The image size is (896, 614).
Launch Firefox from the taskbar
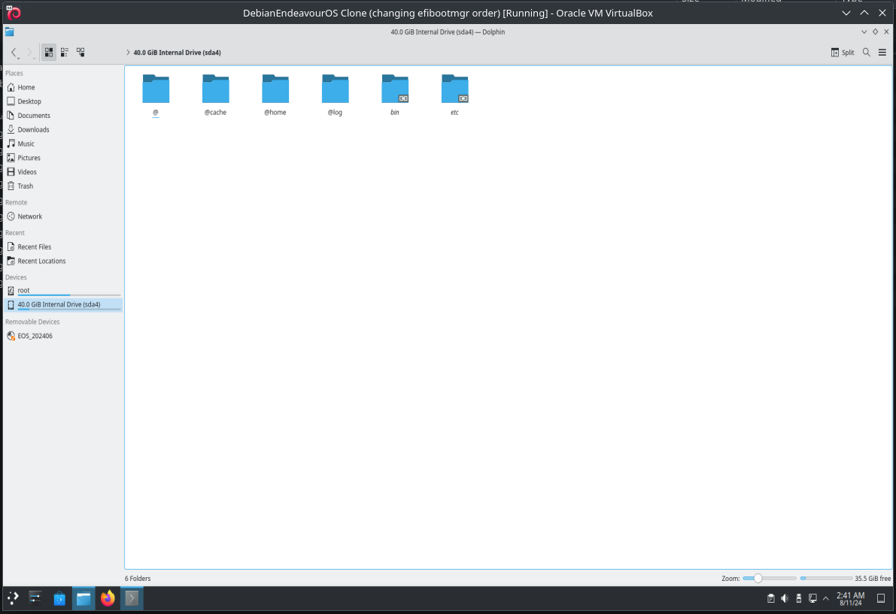[x=108, y=598]
